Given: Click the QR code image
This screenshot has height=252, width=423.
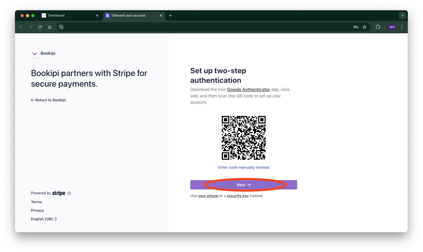Looking at the screenshot, I should (x=244, y=138).
